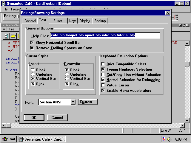Open the Font dropdown list

tap(73, 102)
